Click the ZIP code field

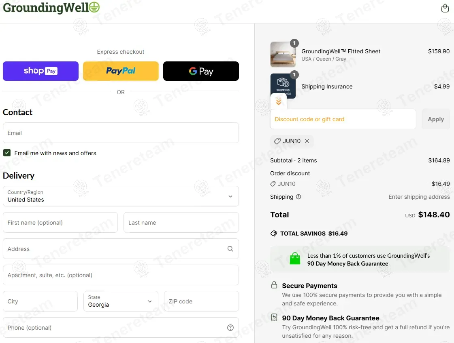tap(201, 301)
